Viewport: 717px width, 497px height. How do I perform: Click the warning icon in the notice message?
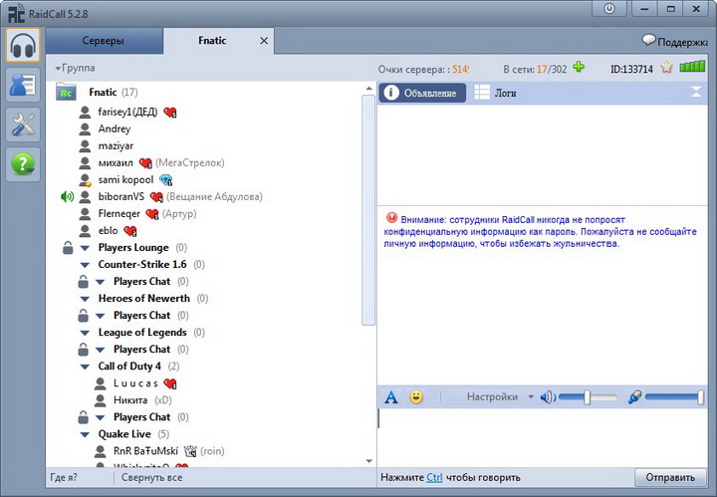tap(392, 218)
